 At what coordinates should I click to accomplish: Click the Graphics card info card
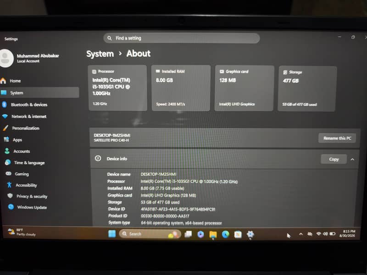[x=244, y=88]
